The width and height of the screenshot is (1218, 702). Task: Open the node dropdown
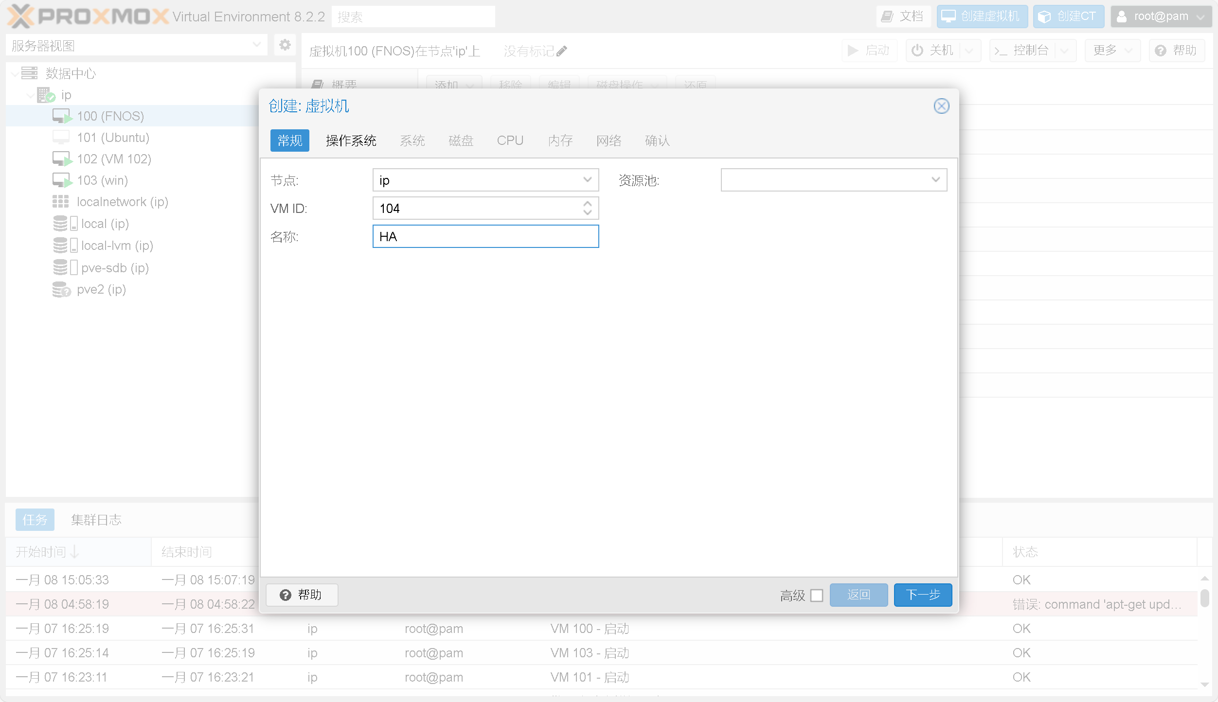587,180
